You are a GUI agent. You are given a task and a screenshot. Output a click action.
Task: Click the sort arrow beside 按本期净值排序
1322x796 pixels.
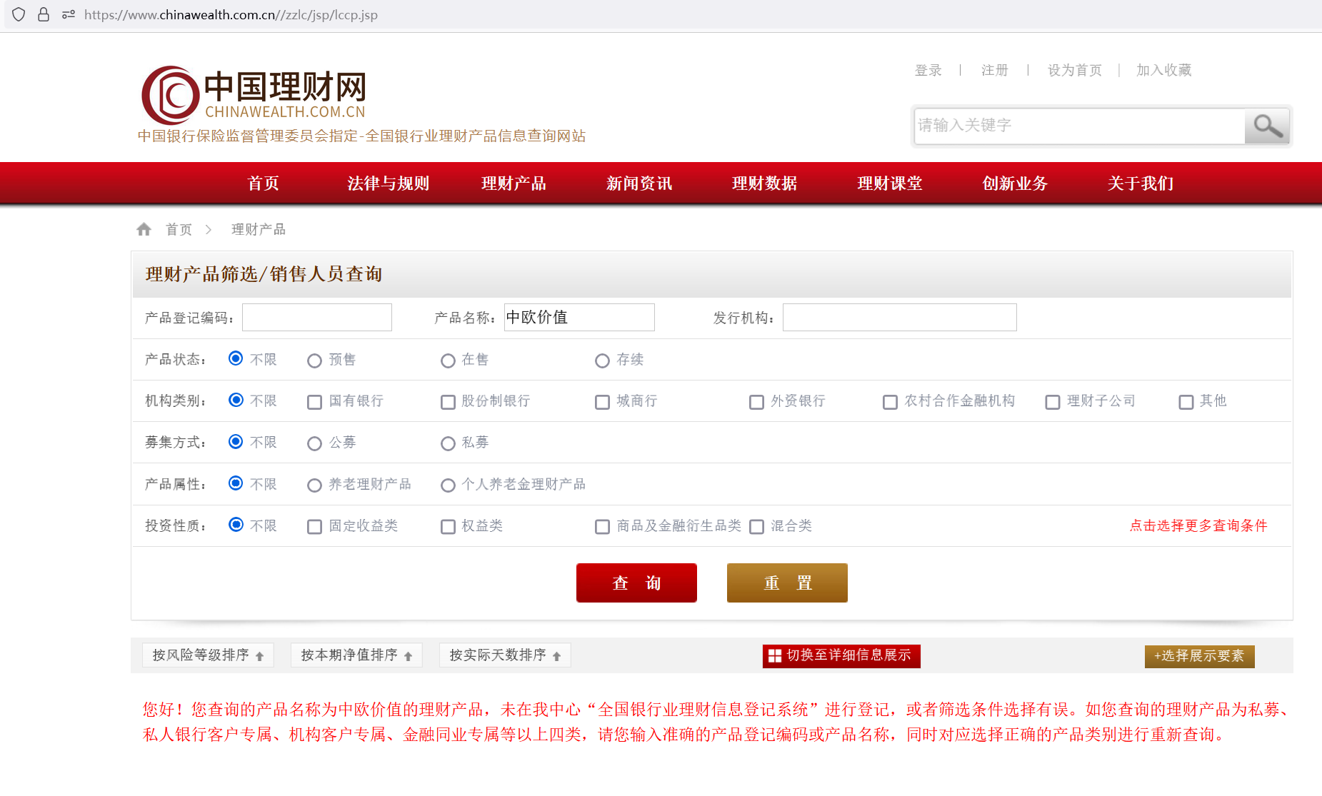(x=409, y=656)
